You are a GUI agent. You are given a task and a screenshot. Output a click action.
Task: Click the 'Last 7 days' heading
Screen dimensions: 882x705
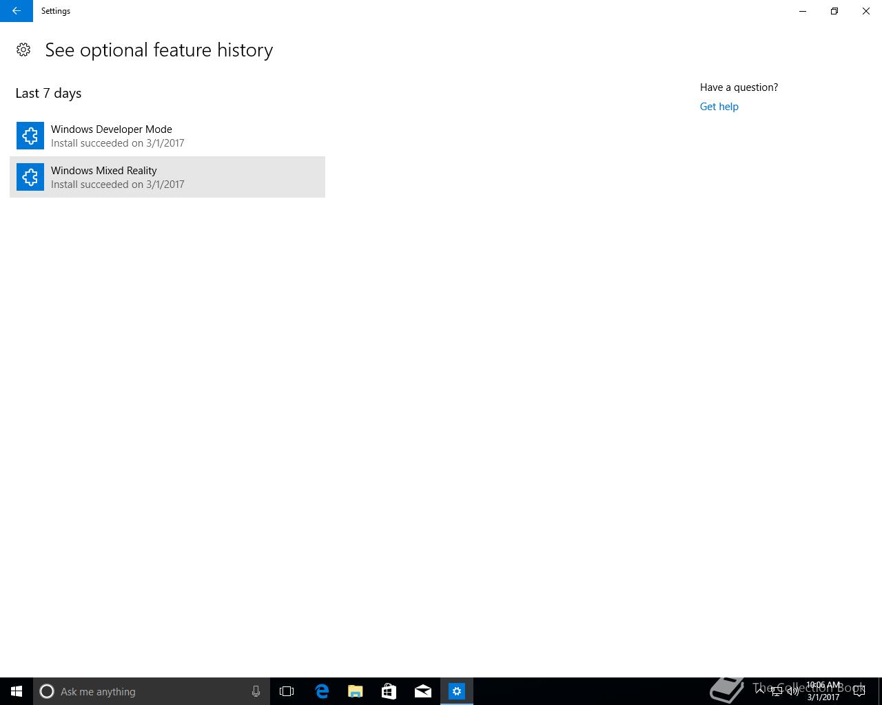click(48, 93)
